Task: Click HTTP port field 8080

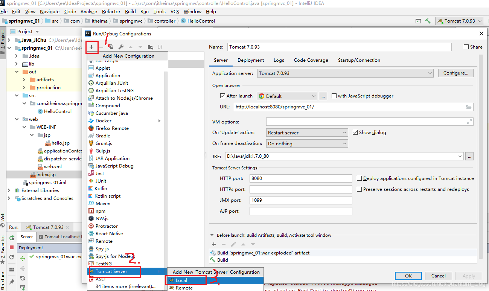Action: (301, 178)
